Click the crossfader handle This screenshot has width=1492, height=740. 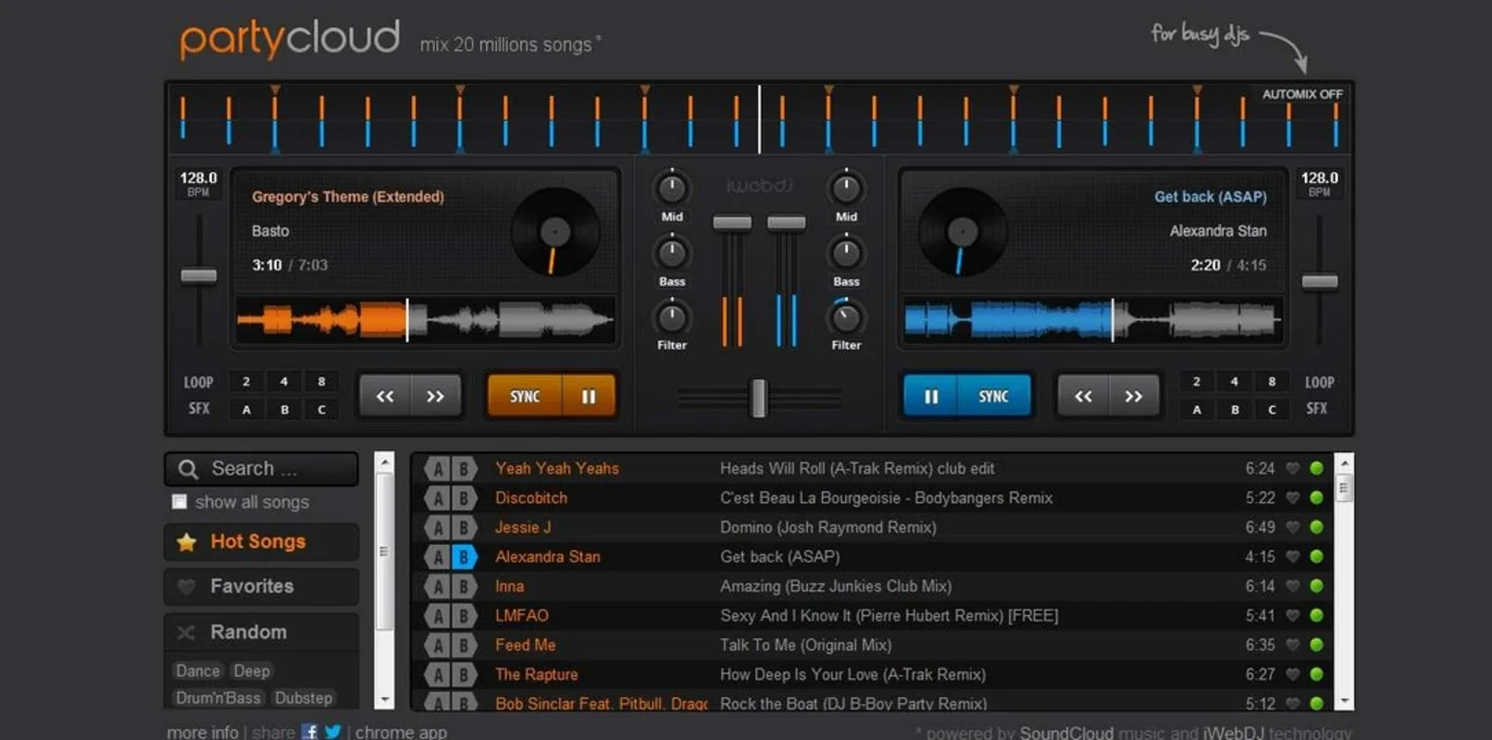(759, 399)
